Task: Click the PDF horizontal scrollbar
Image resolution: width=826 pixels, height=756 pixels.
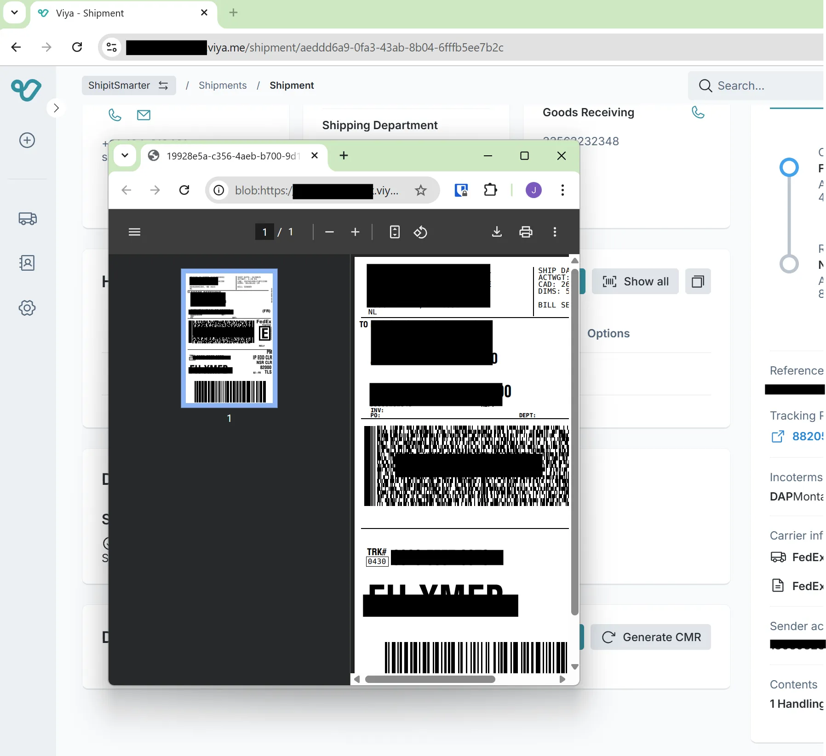Action: point(430,679)
